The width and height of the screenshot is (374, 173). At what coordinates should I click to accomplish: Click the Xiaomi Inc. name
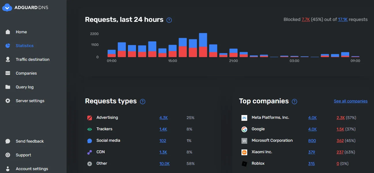click(262, 152)
